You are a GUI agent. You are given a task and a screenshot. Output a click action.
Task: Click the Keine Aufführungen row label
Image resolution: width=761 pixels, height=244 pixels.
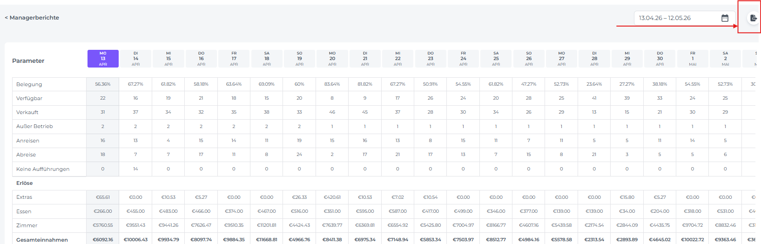coord(43,169)
